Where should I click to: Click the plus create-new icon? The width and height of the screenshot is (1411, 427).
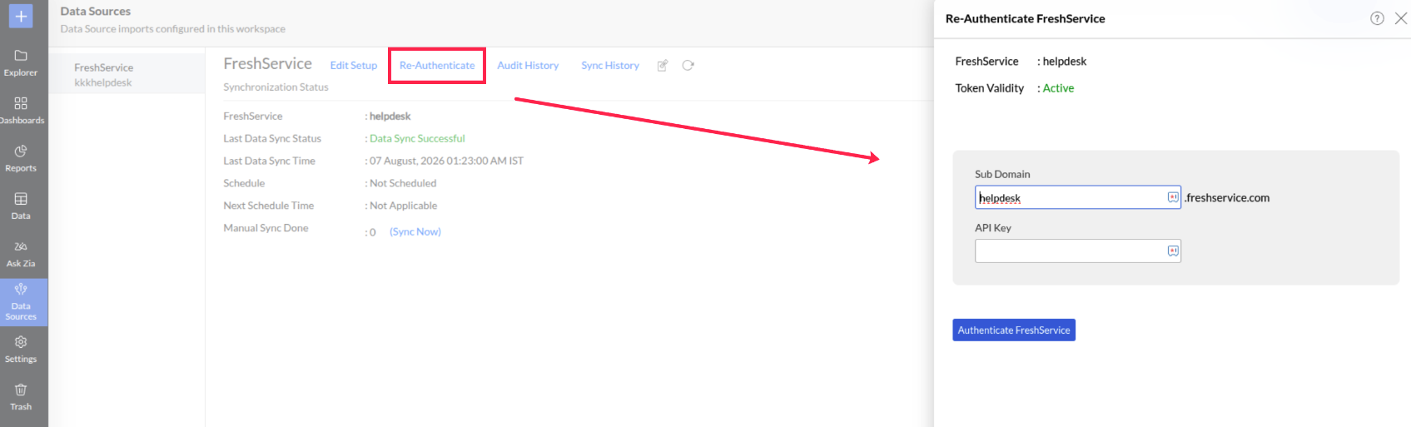pyautogui.click(x=20, y=16)
